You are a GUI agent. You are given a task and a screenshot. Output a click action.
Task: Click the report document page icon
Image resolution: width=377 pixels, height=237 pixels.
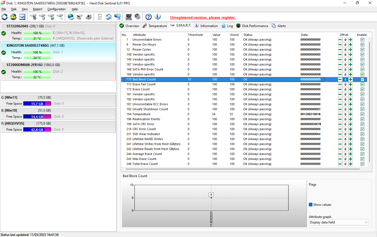point(100,17)
